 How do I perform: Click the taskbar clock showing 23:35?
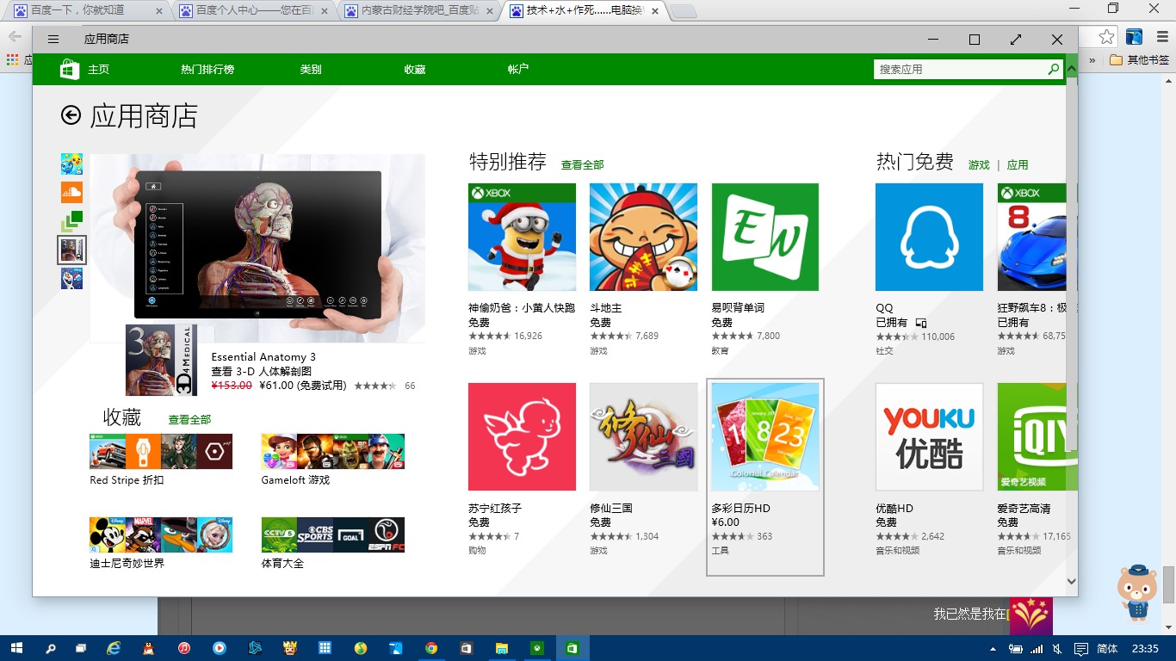1145,648
